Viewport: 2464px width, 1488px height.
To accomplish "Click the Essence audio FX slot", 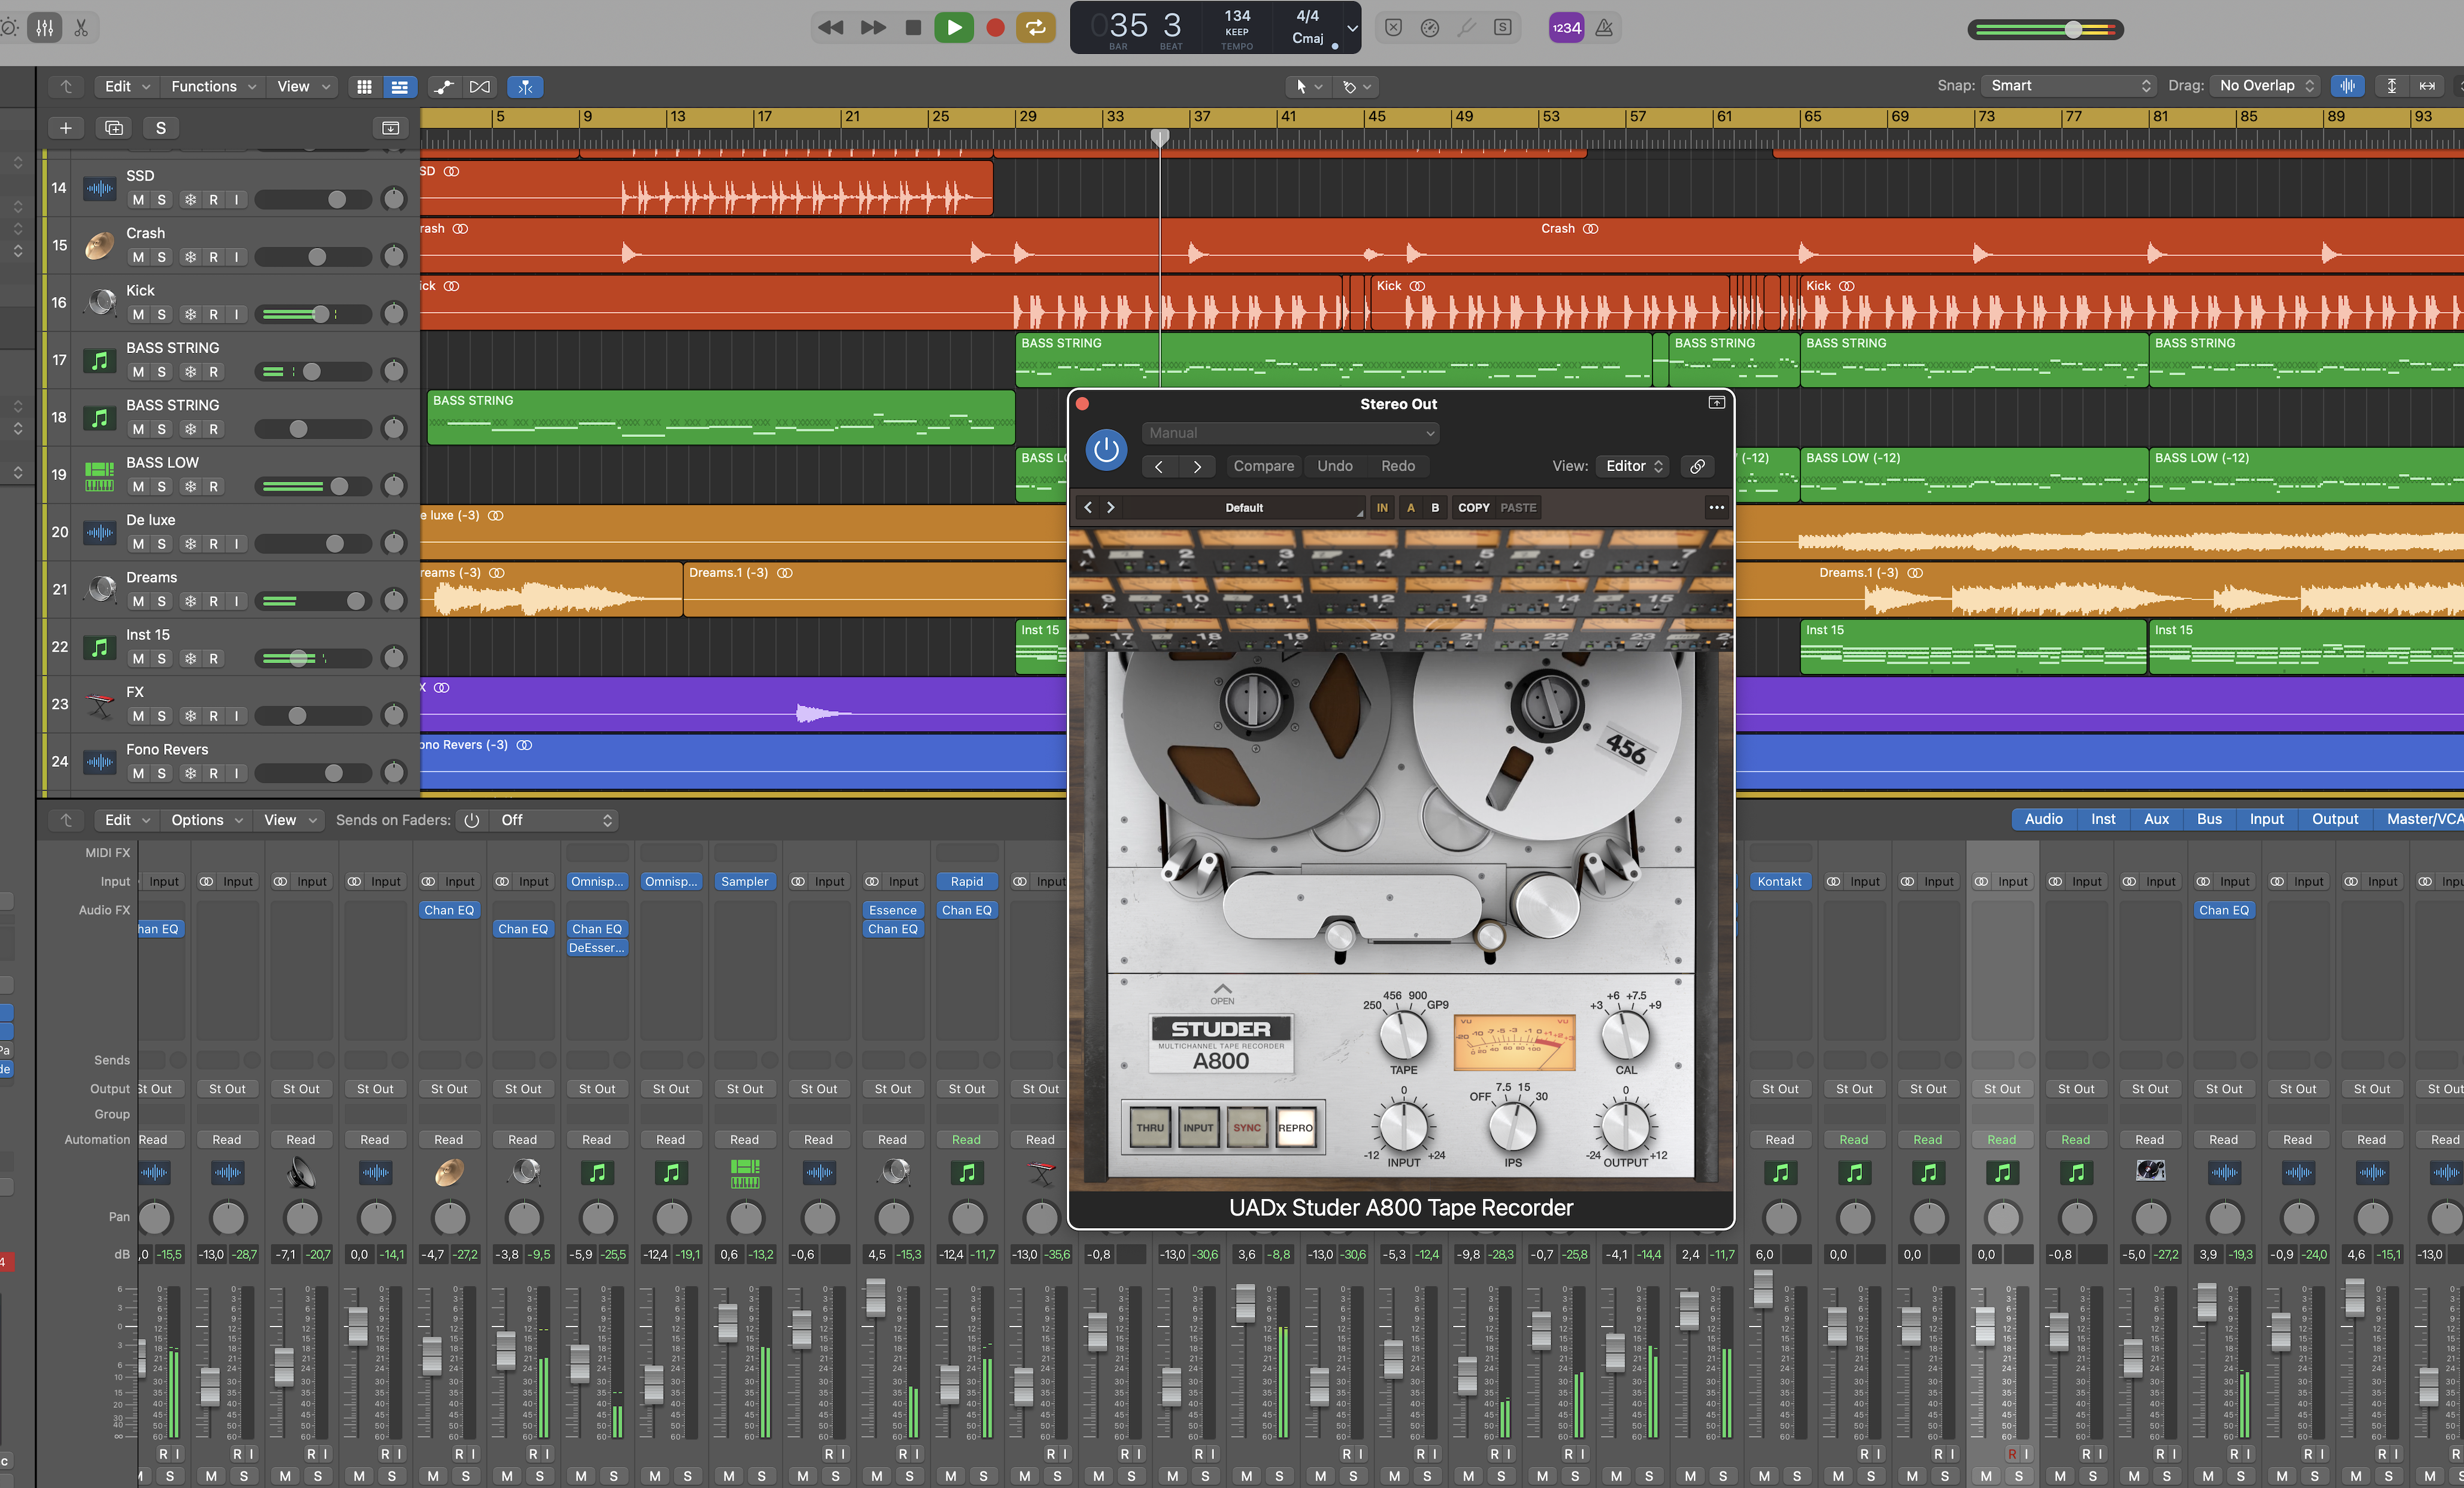I will click(x=892, y=910).
